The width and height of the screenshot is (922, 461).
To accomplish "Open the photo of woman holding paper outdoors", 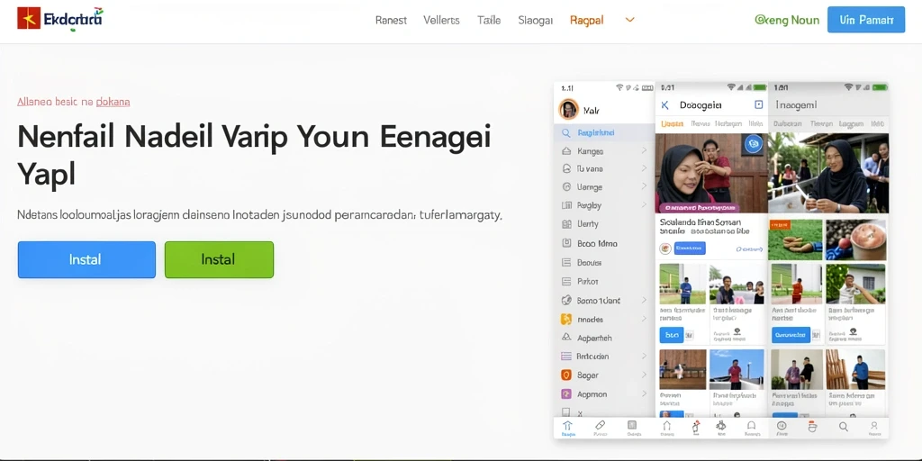I will click(x=828, y=173).
